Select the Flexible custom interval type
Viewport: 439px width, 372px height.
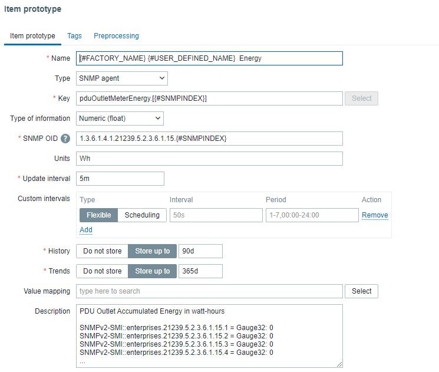[x=98, y=215]
